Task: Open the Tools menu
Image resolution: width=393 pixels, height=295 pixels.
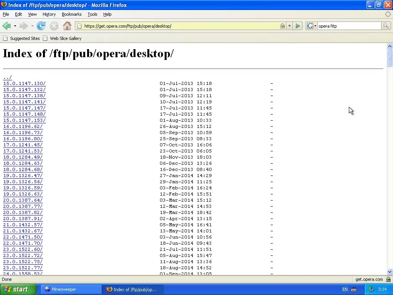Action: [x=92, y=14]
